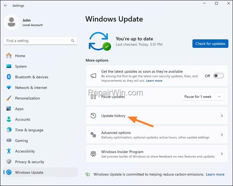Click the Privacy & security shield icon
The height and width of the screenshot is (186, 233).
[9, 161]
